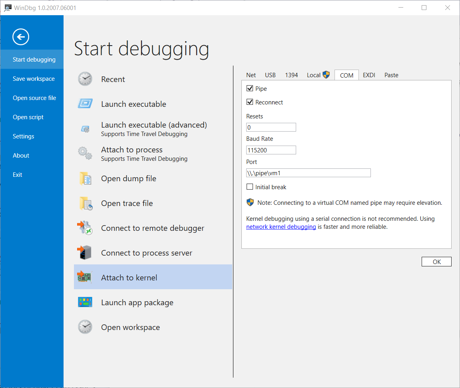Image resolution: width=460 pixels, height=388 pixels.
Task: Click the back arrow circle icon
Action: click(x=20, y=37)
